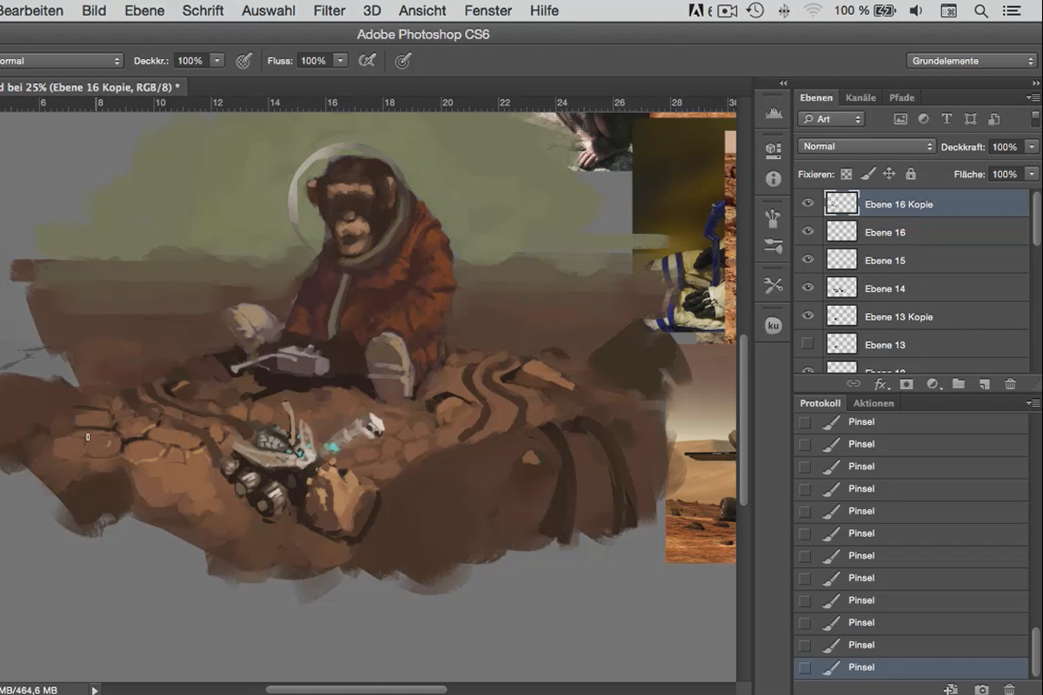The width and height of the screenshot is (1043, 695).
Task: Expand the Deckkraft opacity dropdown arrow
Action: click(1031, 147)
